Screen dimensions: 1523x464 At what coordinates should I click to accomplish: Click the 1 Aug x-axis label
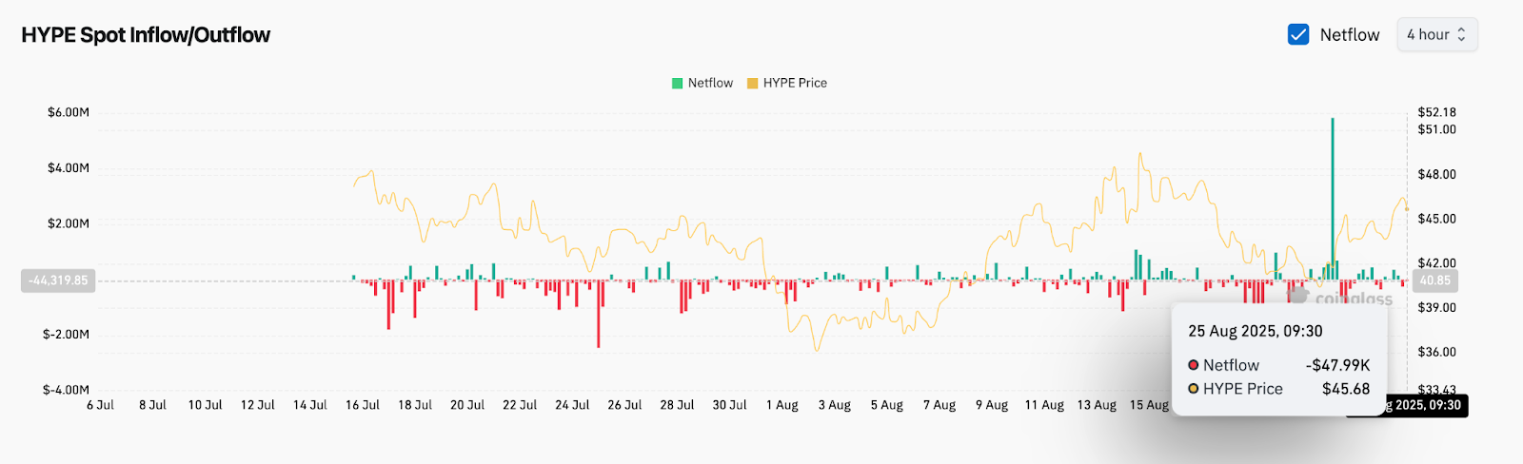point(782,405)
